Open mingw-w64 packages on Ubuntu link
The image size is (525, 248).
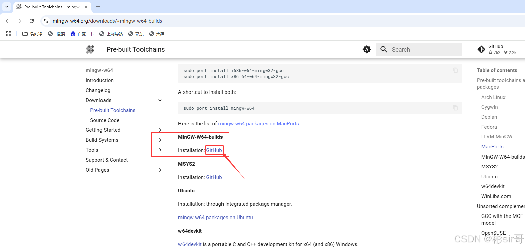click(215, 218)
